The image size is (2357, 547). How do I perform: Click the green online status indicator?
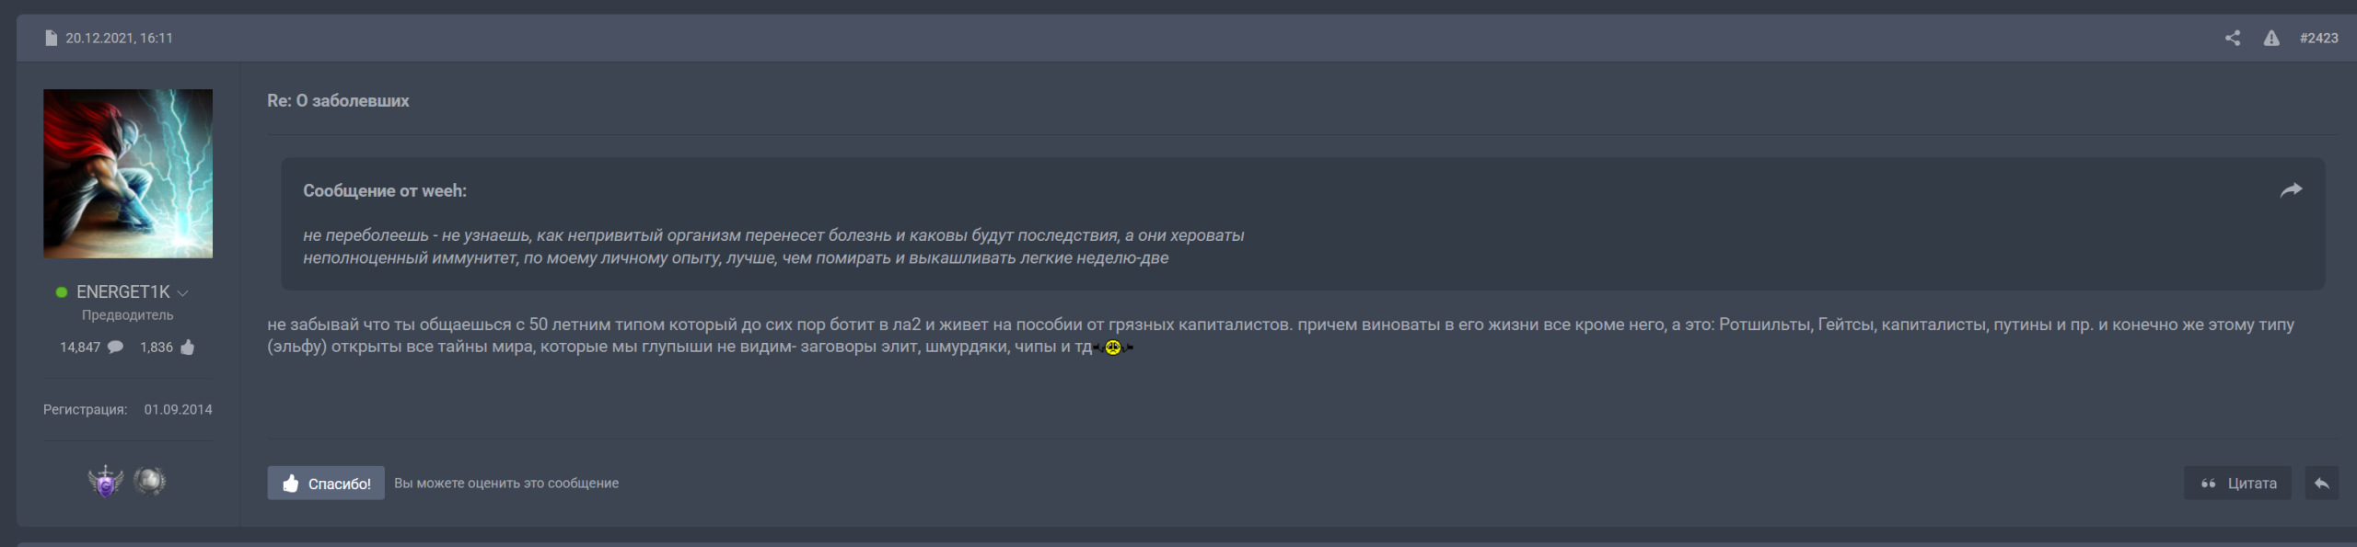click(x=62, y=292)
